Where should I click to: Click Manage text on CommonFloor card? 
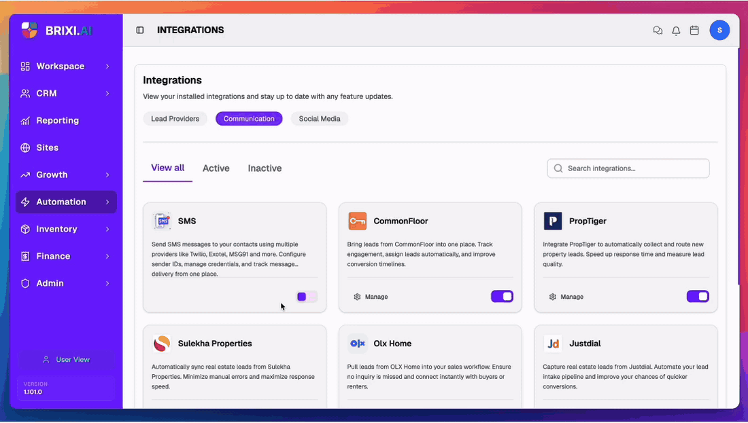(377, 297)
